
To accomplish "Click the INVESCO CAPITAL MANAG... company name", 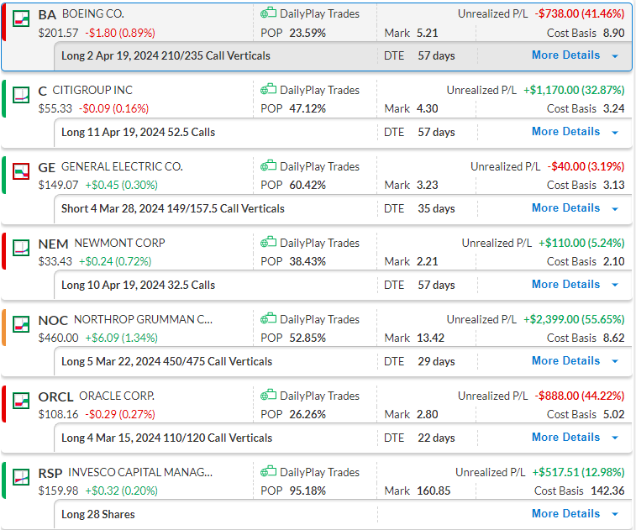I will point(140,472).
